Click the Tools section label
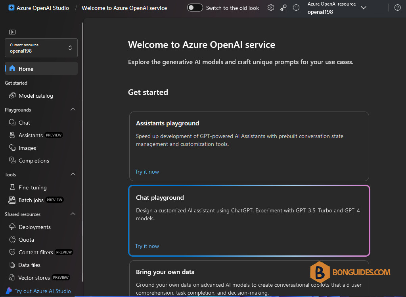Image resolution: width=406 pixels, height=297 pixels. 10,174
